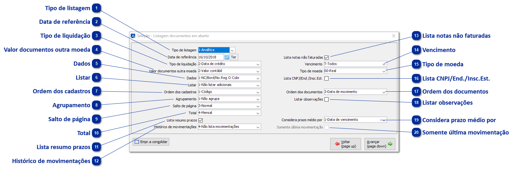Enable Lista CNPJ/End./Insc.Est. checkbox

(326, 78)
